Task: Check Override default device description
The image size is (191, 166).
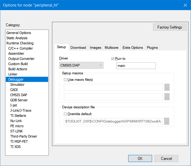Action: (x=65, y=114)
